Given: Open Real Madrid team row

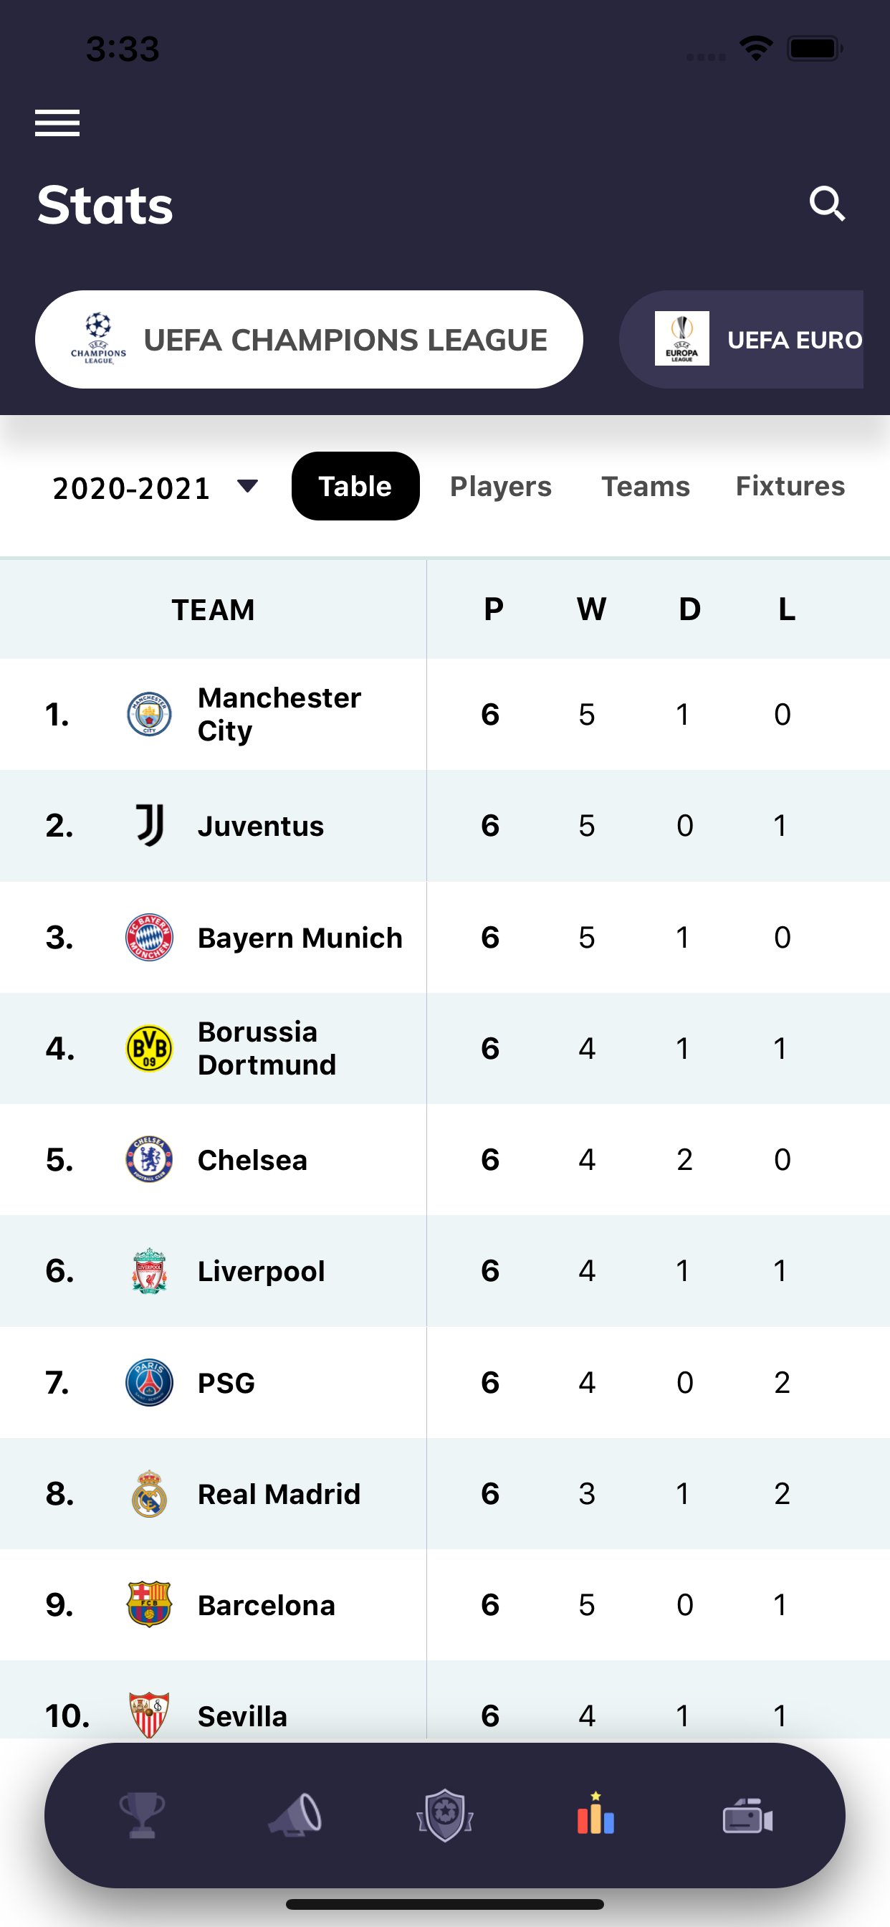Looking at the screenshot, I should click(445, 1494).
